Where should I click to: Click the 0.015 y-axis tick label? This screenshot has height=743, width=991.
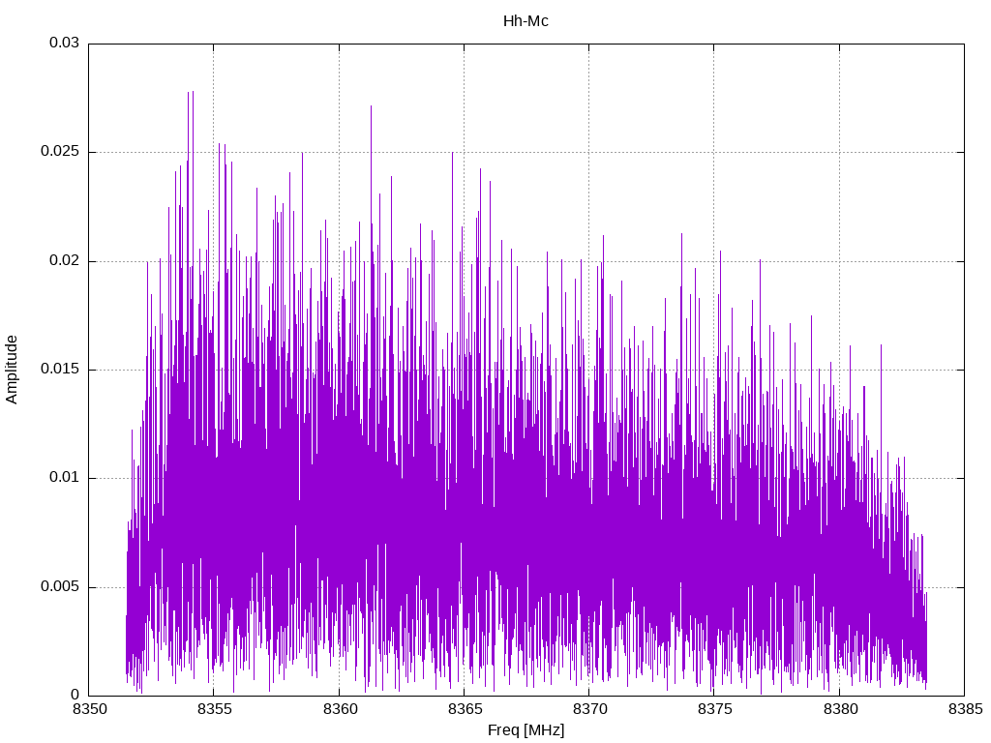61,369
